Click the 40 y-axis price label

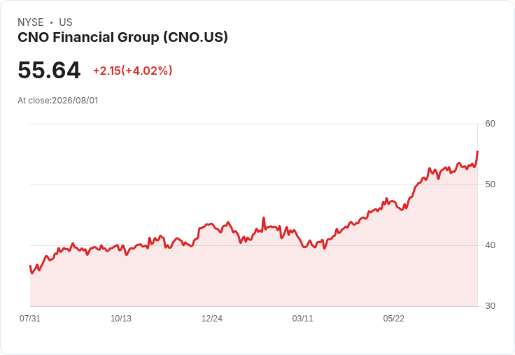(490, 245)
